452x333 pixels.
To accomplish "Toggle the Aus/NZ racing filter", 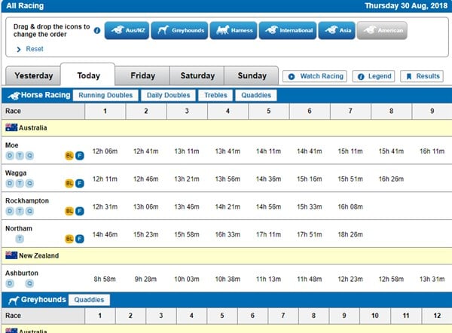I will 127,30.
